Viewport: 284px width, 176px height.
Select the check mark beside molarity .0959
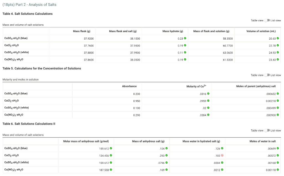coord(208,101)
